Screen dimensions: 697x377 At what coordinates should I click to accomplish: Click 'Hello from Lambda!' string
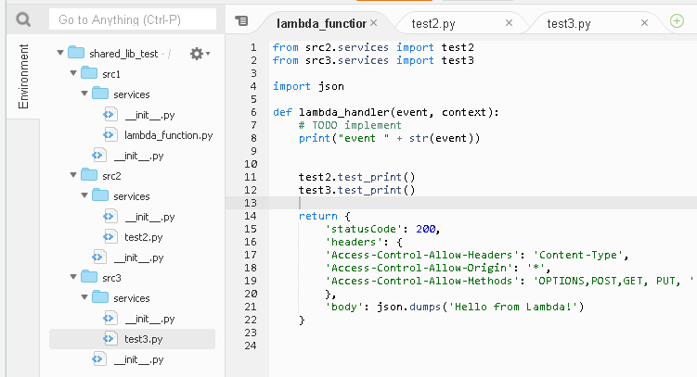tap(512, 307)
